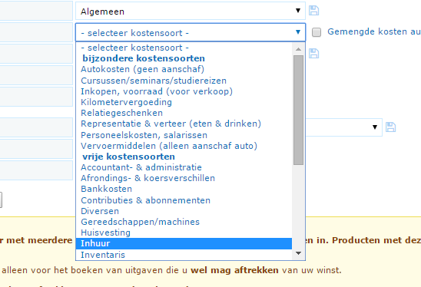Tick the Gemengde kosten checkbox

pos(317,32)
